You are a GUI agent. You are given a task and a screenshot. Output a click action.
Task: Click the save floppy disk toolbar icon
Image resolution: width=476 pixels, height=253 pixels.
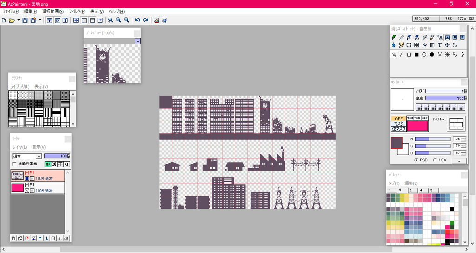[x=25, y=20]
